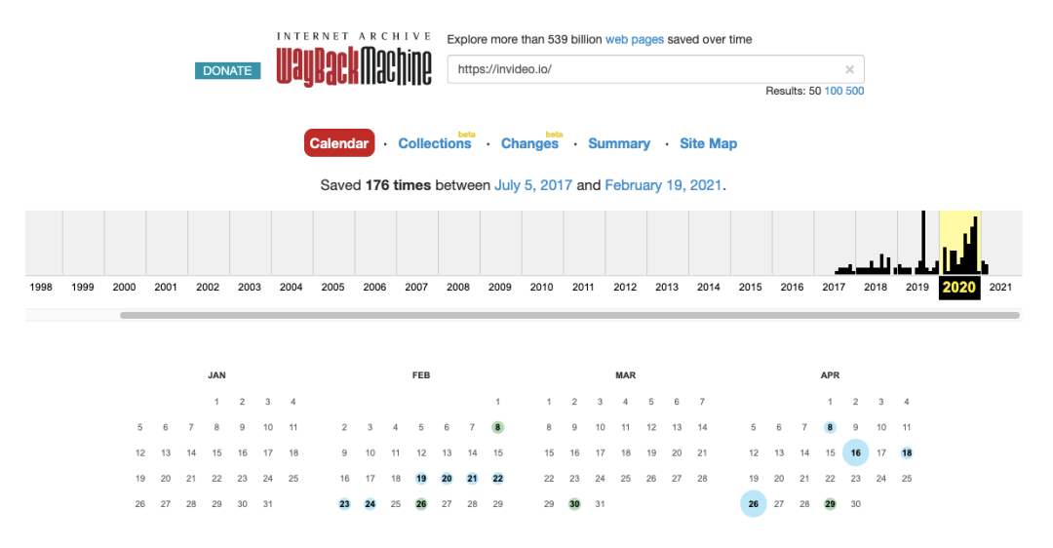Open the March 30 snapshot
Viewport: 1053px width, 548px height.
point(574,504)
